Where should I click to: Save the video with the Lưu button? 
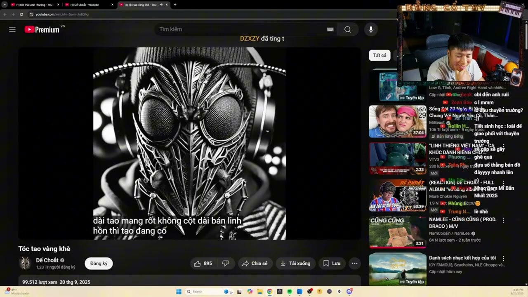[x=332, y=263]
